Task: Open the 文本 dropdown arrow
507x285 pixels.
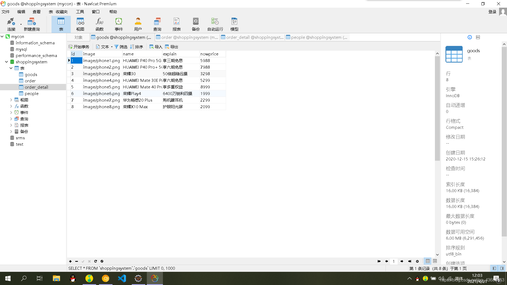Action: 112,47
